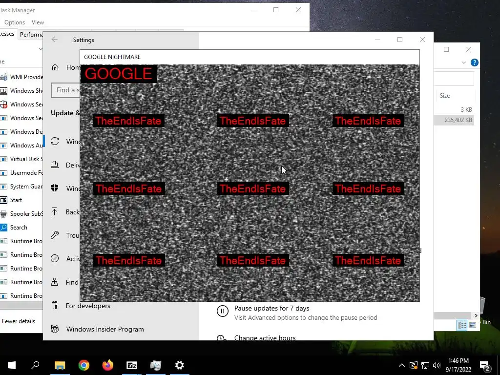Select Windows Security shield icon in Settings

click(55, 188)
